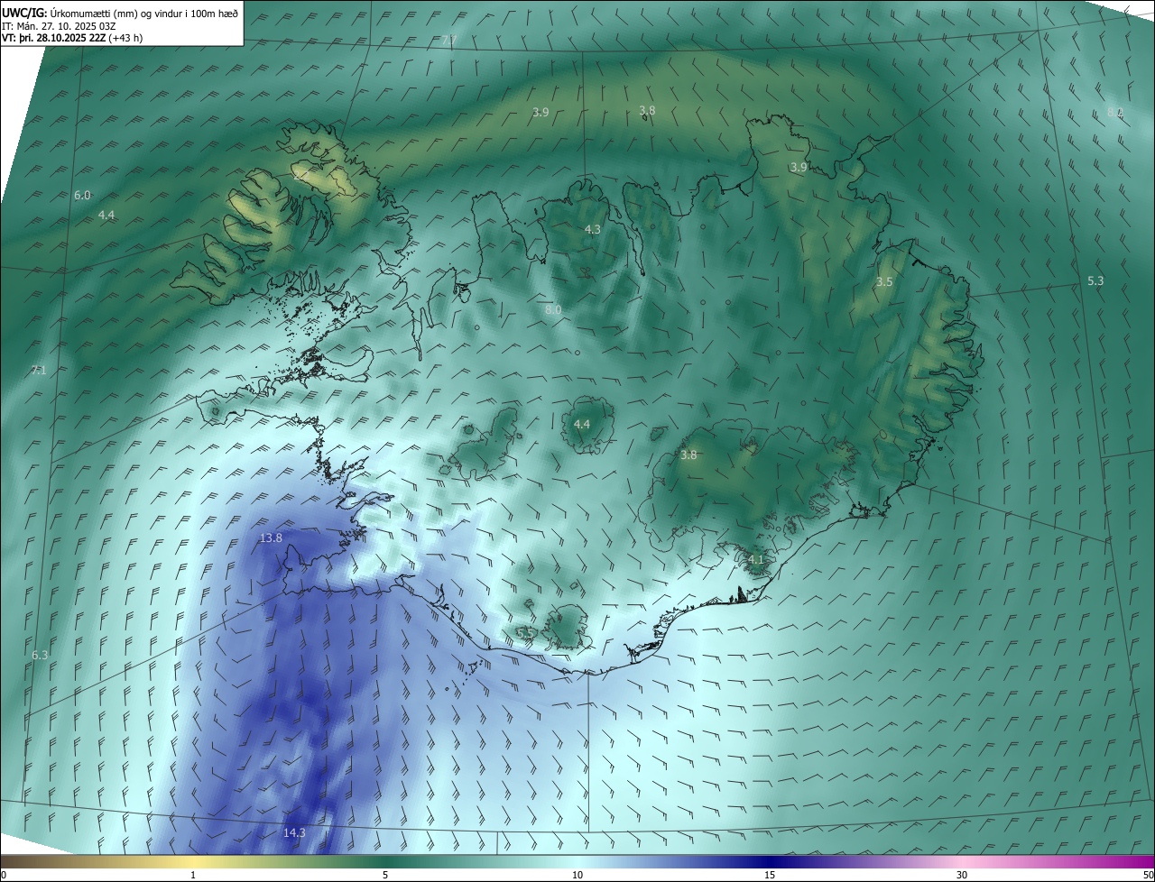Select the 8.0 value label on the map

[x=553, y=309]
